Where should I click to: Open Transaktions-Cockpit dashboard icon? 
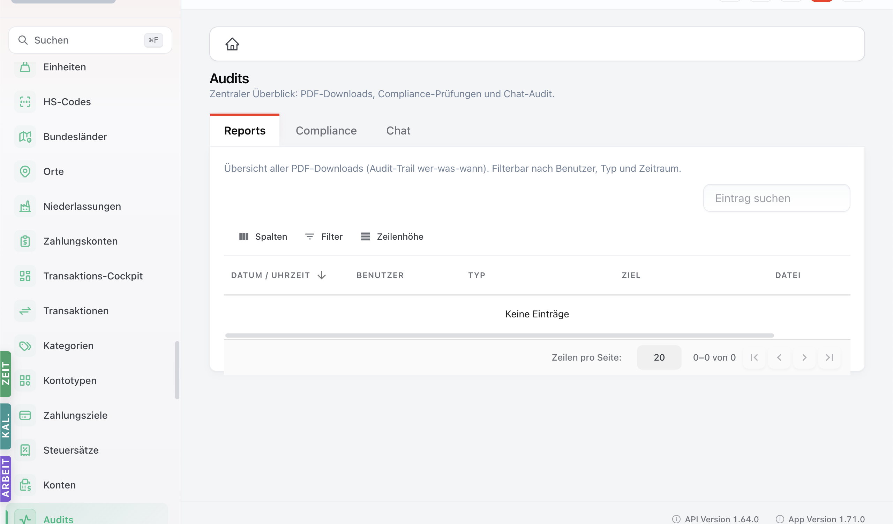point(25,276)
